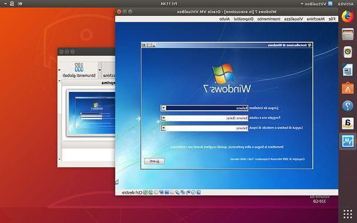Open the system menu arrow in top bar
The height and width of the screenshot is (223, 357).
tap(6, 4)
